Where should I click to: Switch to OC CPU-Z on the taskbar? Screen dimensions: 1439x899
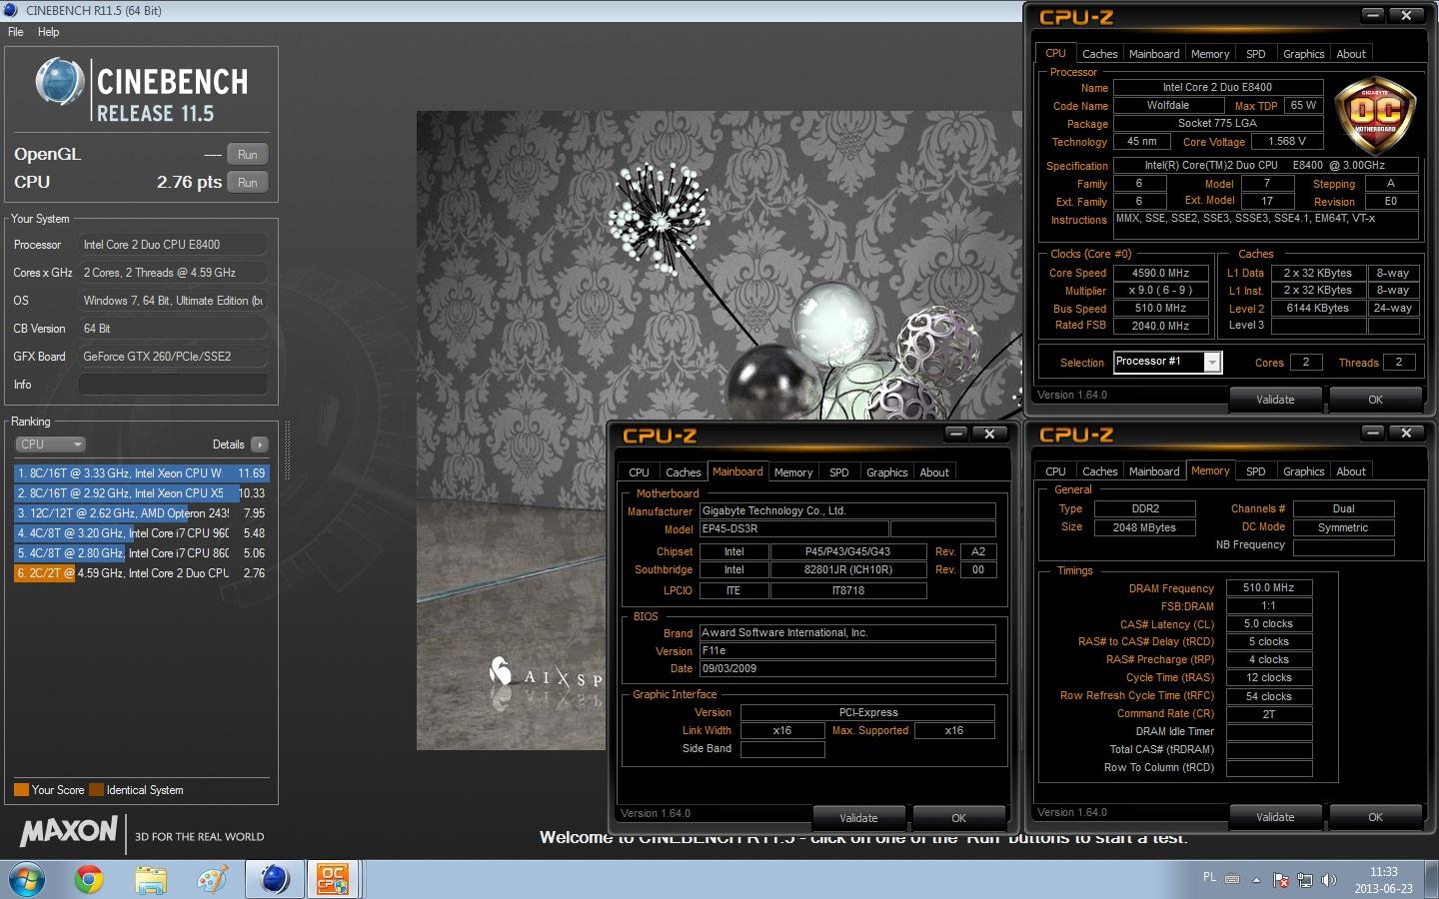[333, 879]
